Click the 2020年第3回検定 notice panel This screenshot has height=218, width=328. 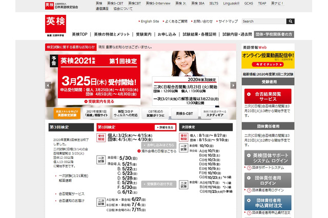[186, 91]
